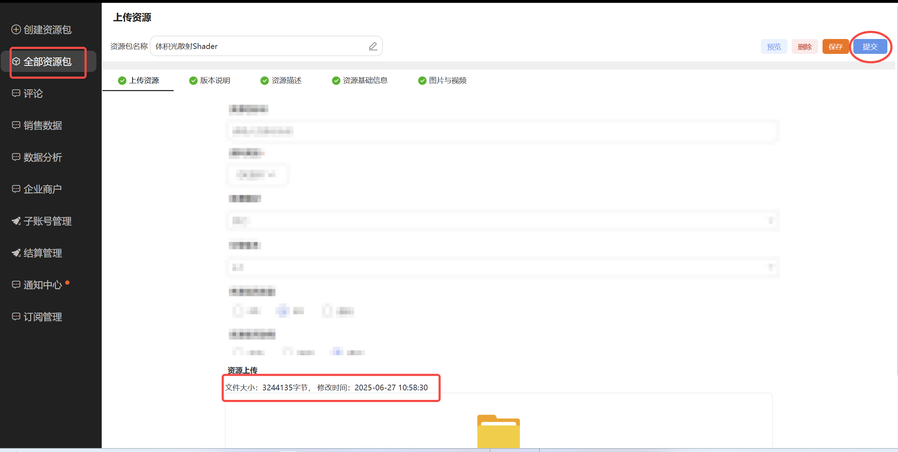
Task: Click the rocket icon beside 结算管理
Action: [16, 253]
